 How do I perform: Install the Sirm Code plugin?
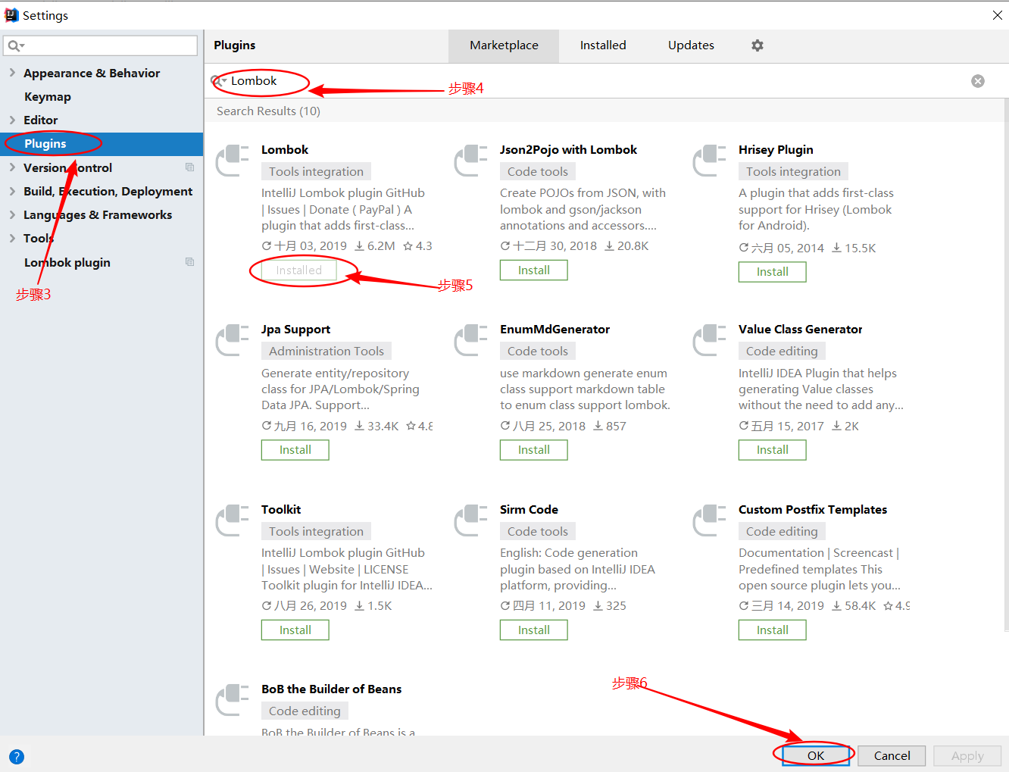point(534,630)
